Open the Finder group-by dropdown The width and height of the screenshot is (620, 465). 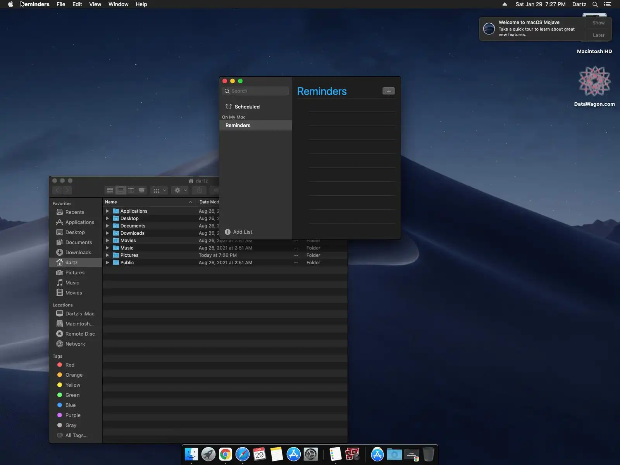pos(159,190)
